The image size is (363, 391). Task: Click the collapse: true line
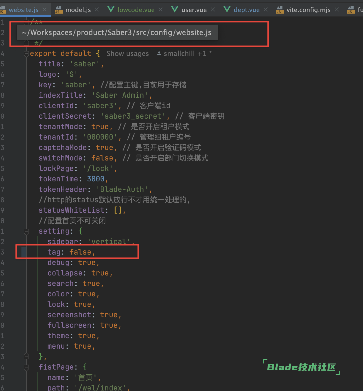tap(80, 273)
